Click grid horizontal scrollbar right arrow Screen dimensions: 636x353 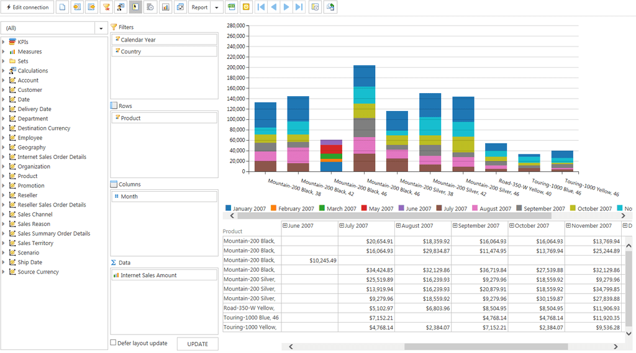coord(616,347)
